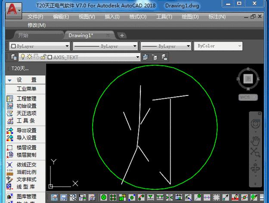Open Layer Properties Manager icon
The height and width of the screenshot is (203, 269).
coord(13,57)
